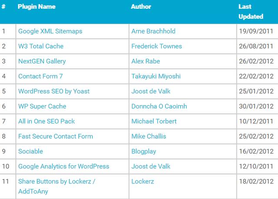The width and height of the screenshot is (278, 199).
Task: Open WordPress SEO by Yoast link
Action: coord(54,91)
